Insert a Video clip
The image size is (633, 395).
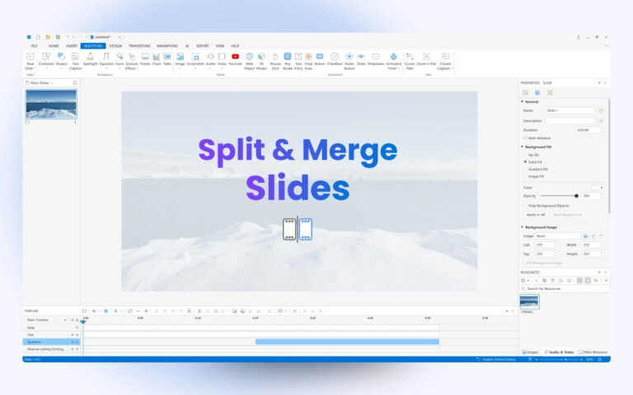point(222,59)
